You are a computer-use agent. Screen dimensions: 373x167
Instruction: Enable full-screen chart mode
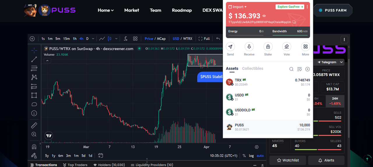pos(204,39)
